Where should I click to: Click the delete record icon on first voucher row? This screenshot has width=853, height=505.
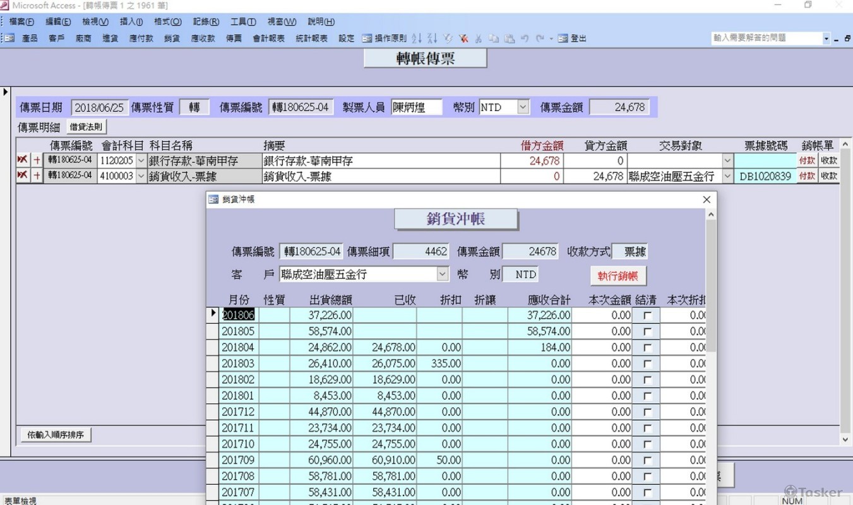[x=22, y=160]
